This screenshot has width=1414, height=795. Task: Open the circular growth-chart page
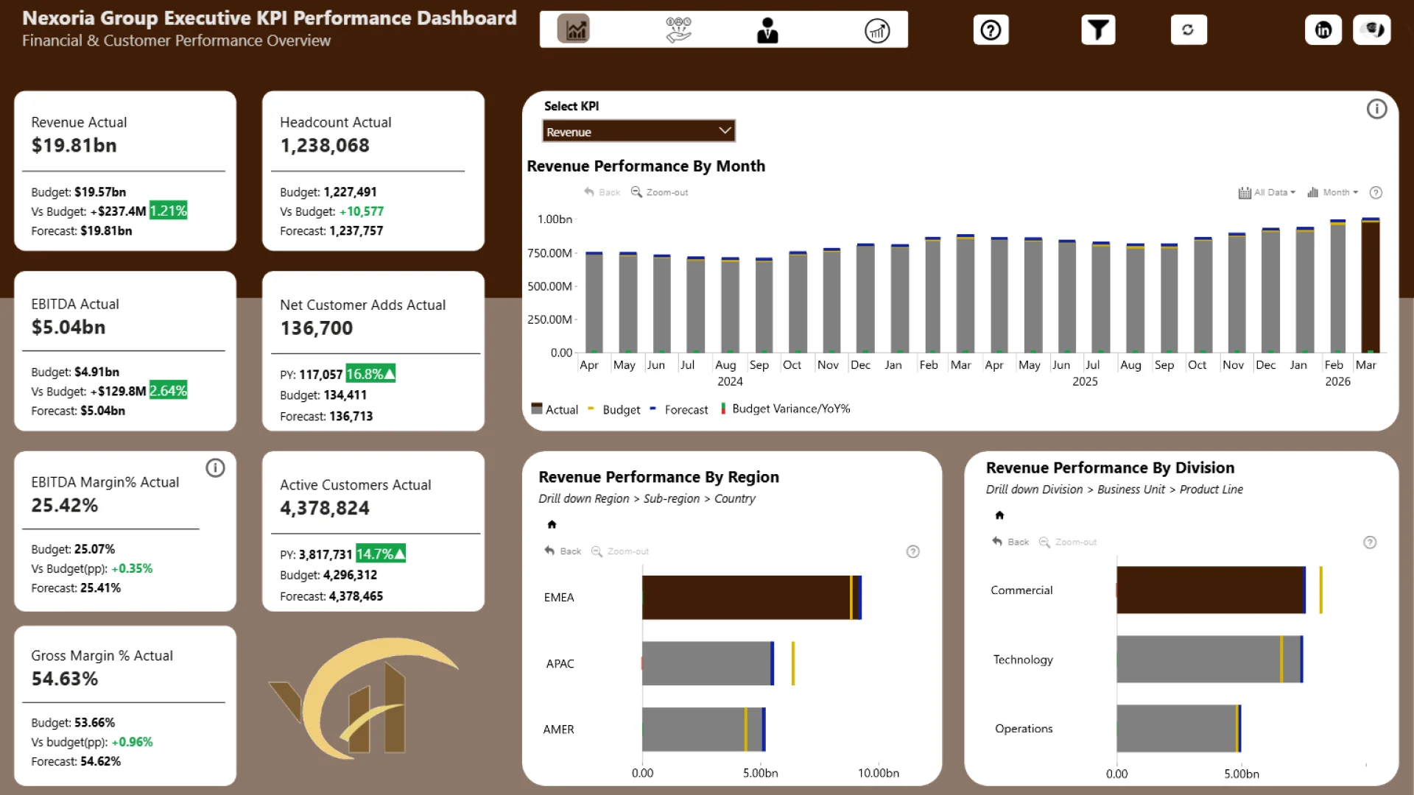point(877,30)
